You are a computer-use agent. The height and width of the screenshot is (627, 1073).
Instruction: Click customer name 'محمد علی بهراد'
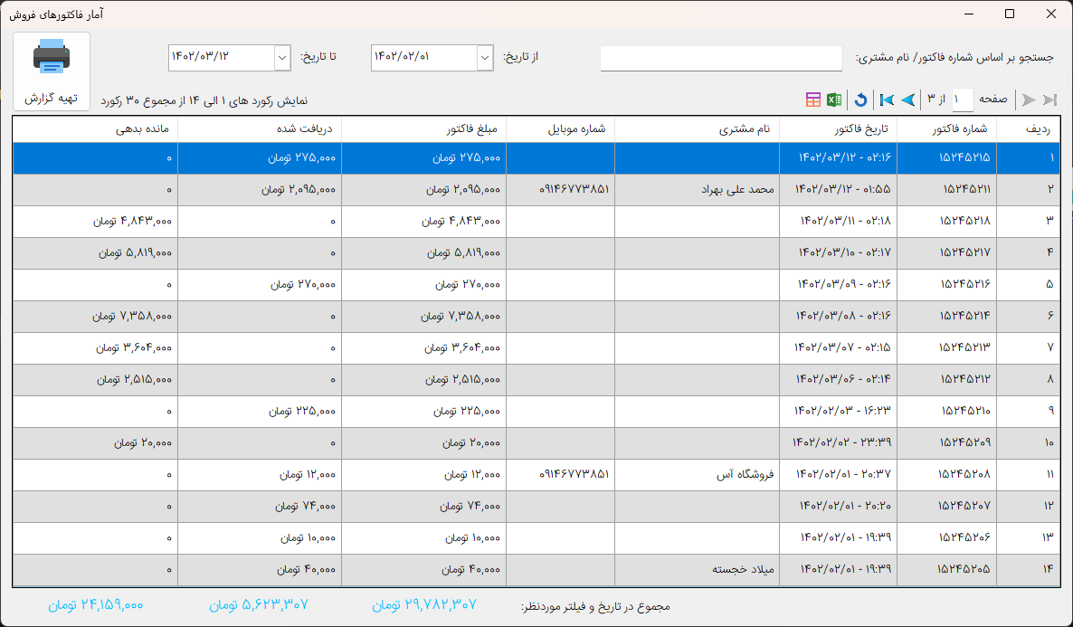pyautogui.click(x=737, y=190)
